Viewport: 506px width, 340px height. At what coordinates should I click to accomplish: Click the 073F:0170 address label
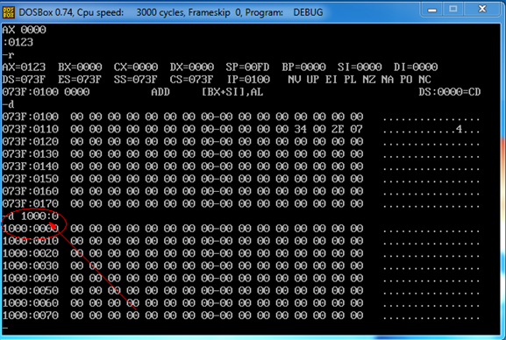tap(31, 204)
